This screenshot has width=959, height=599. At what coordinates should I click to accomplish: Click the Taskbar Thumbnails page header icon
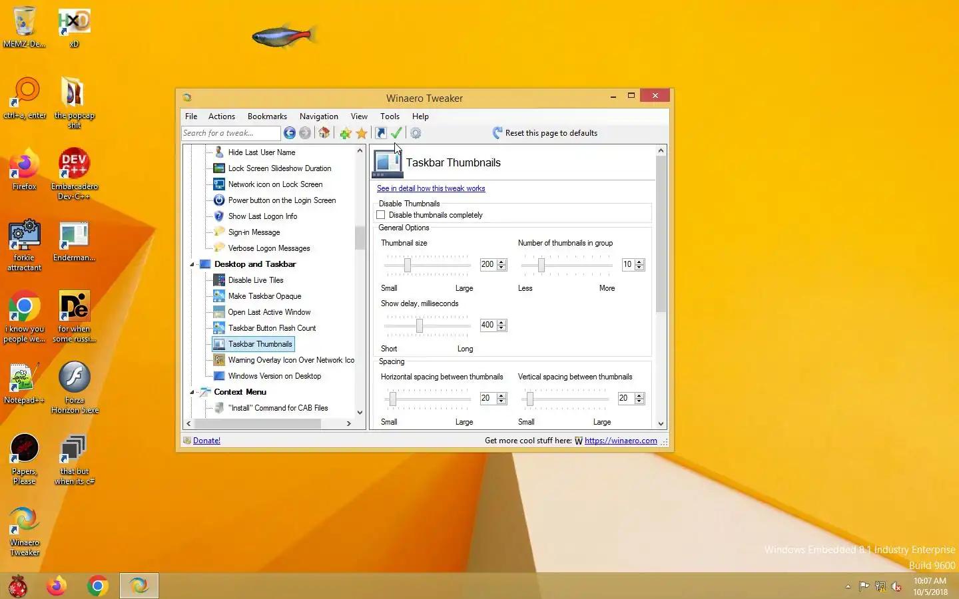387,164
